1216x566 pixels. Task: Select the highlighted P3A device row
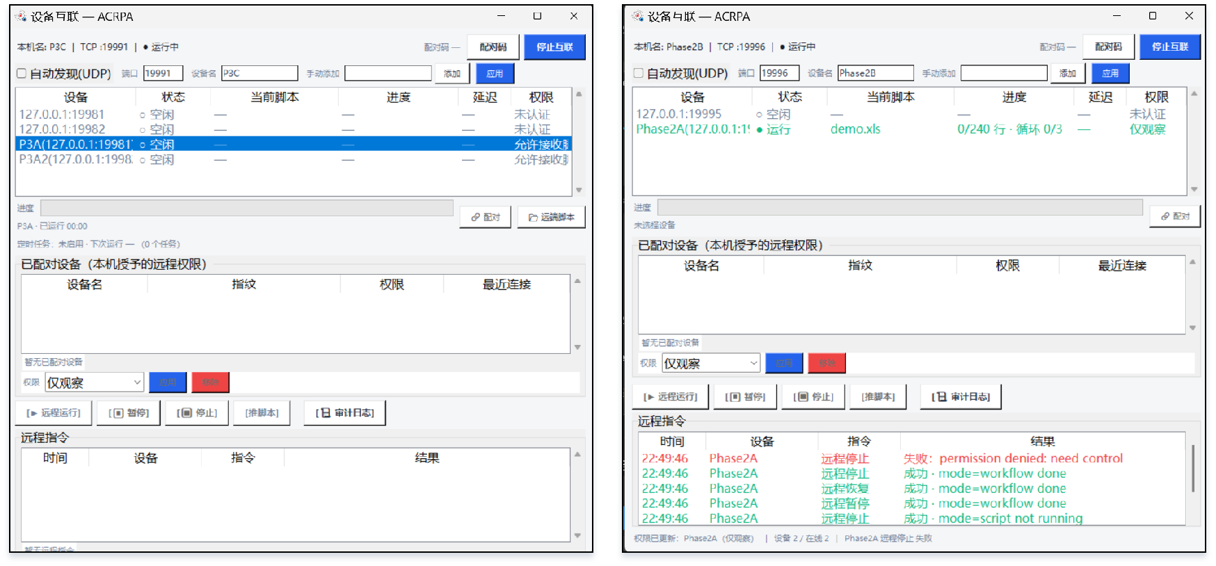pyautogui.click(x=294, y=145)
